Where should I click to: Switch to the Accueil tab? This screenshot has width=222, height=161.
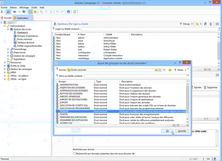pyautogui.click(x=6, y=18)
